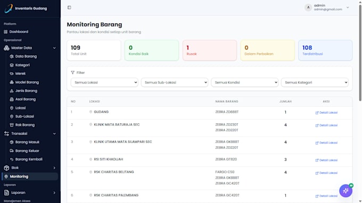Click the Kategori layers icon

[12, 65]
